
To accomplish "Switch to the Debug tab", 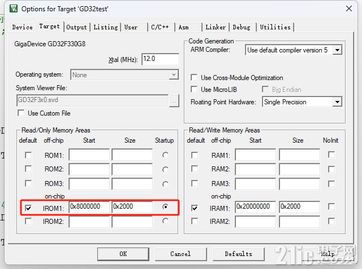I will [x=243, y=27].
